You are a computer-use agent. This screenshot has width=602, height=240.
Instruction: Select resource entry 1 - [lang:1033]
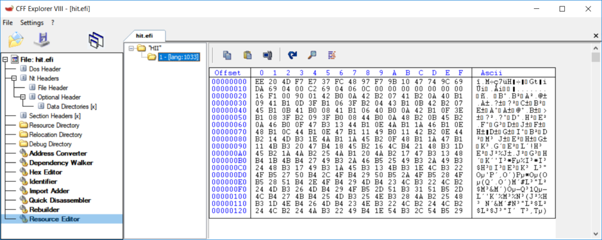[179, 57]
